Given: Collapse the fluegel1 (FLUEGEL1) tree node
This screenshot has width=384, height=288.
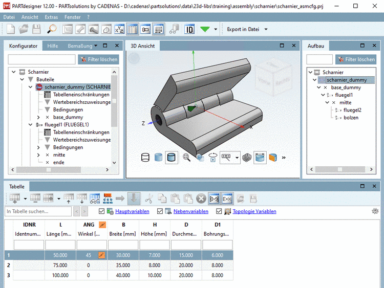Looking at the screenshot, I should [31, 124].
